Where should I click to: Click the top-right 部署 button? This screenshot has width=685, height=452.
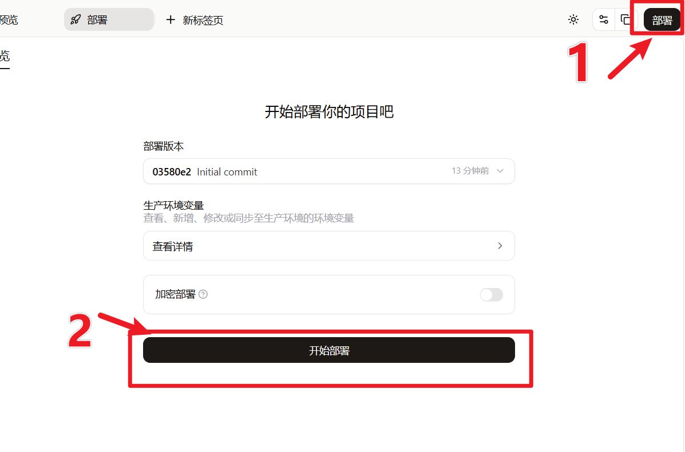tap(662, 20)
